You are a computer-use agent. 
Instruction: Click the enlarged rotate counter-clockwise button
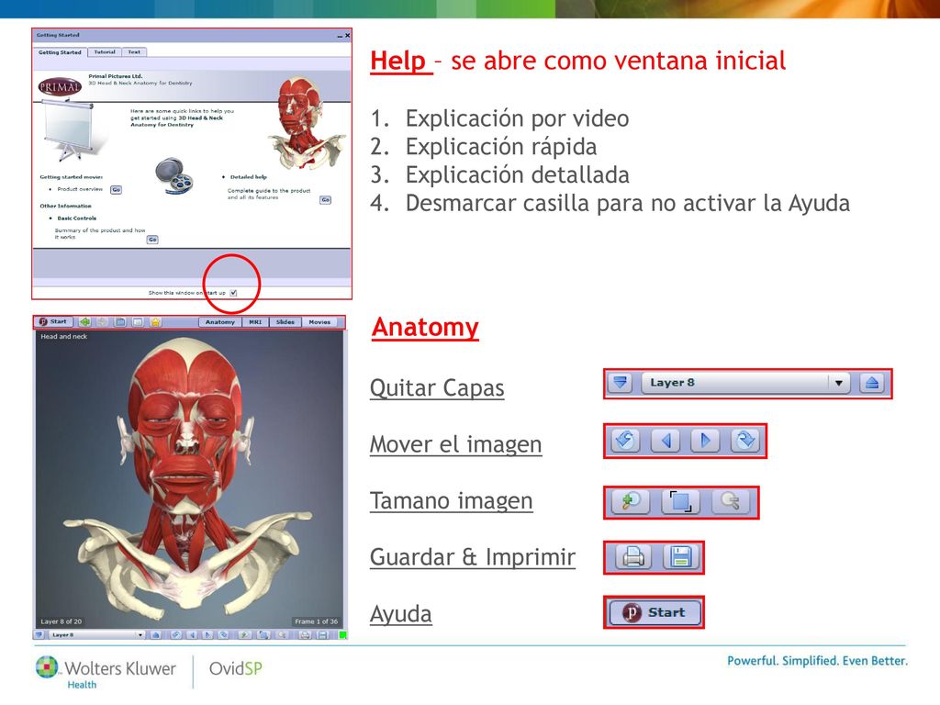click(x=625, y=441)
